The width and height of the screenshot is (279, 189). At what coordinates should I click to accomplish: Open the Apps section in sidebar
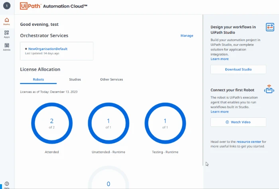point(7,34)
